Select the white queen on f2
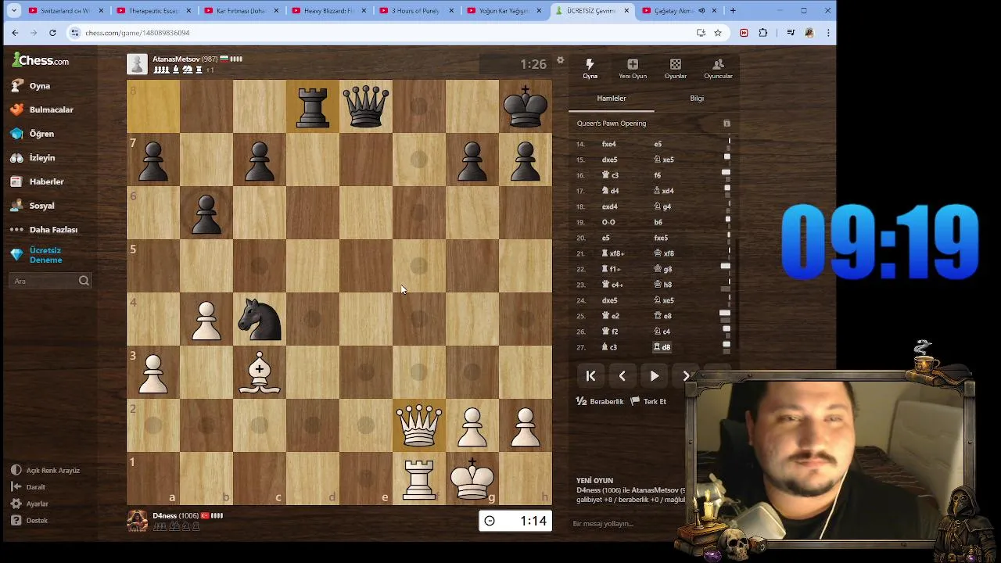1001x563 pixels. pos(419,425)
